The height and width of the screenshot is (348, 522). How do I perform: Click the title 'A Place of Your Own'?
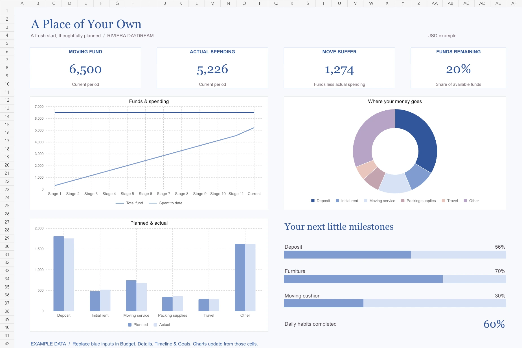[86, 24]
